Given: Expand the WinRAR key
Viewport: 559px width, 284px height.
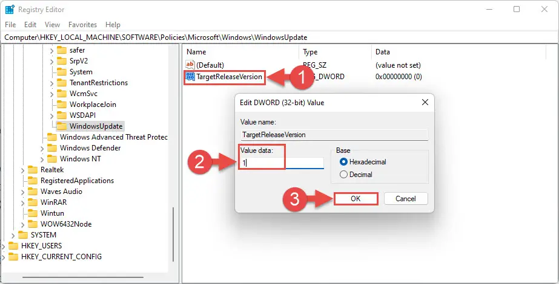Looking at the screenshot, I should tap(23, 202).
